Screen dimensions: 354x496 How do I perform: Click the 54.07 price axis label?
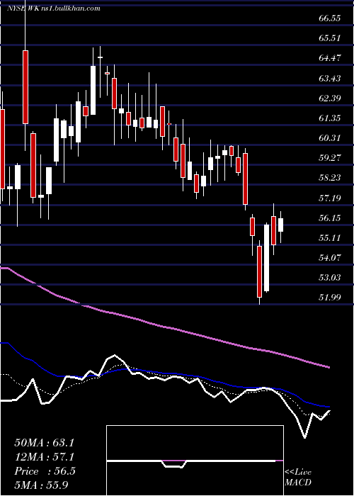tap(330, 258)
